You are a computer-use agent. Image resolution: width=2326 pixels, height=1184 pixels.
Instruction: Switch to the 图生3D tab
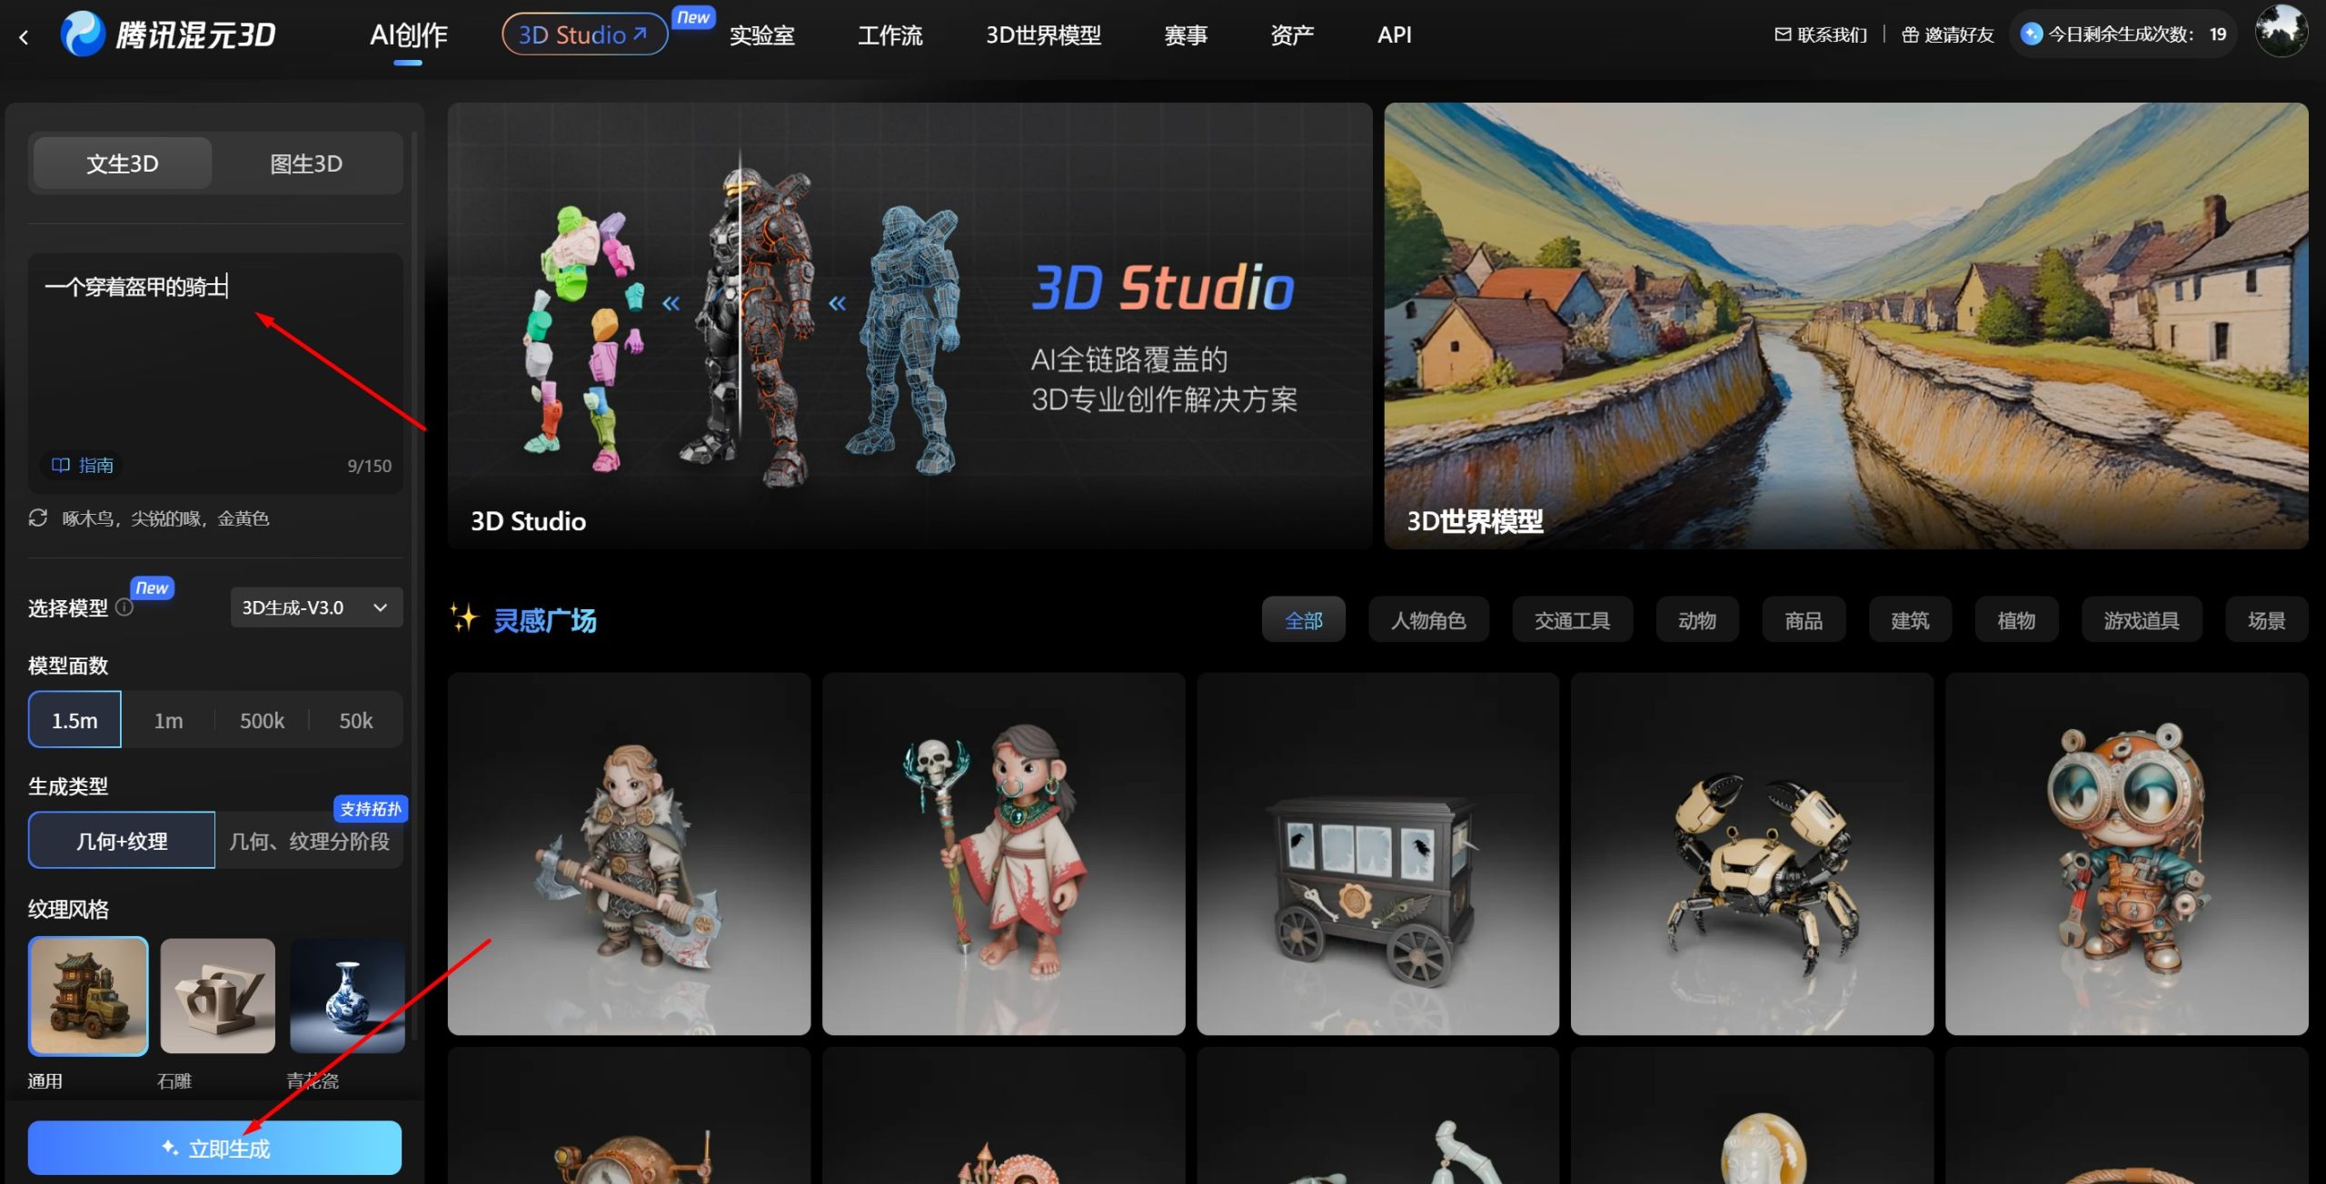tap(306, 163)
